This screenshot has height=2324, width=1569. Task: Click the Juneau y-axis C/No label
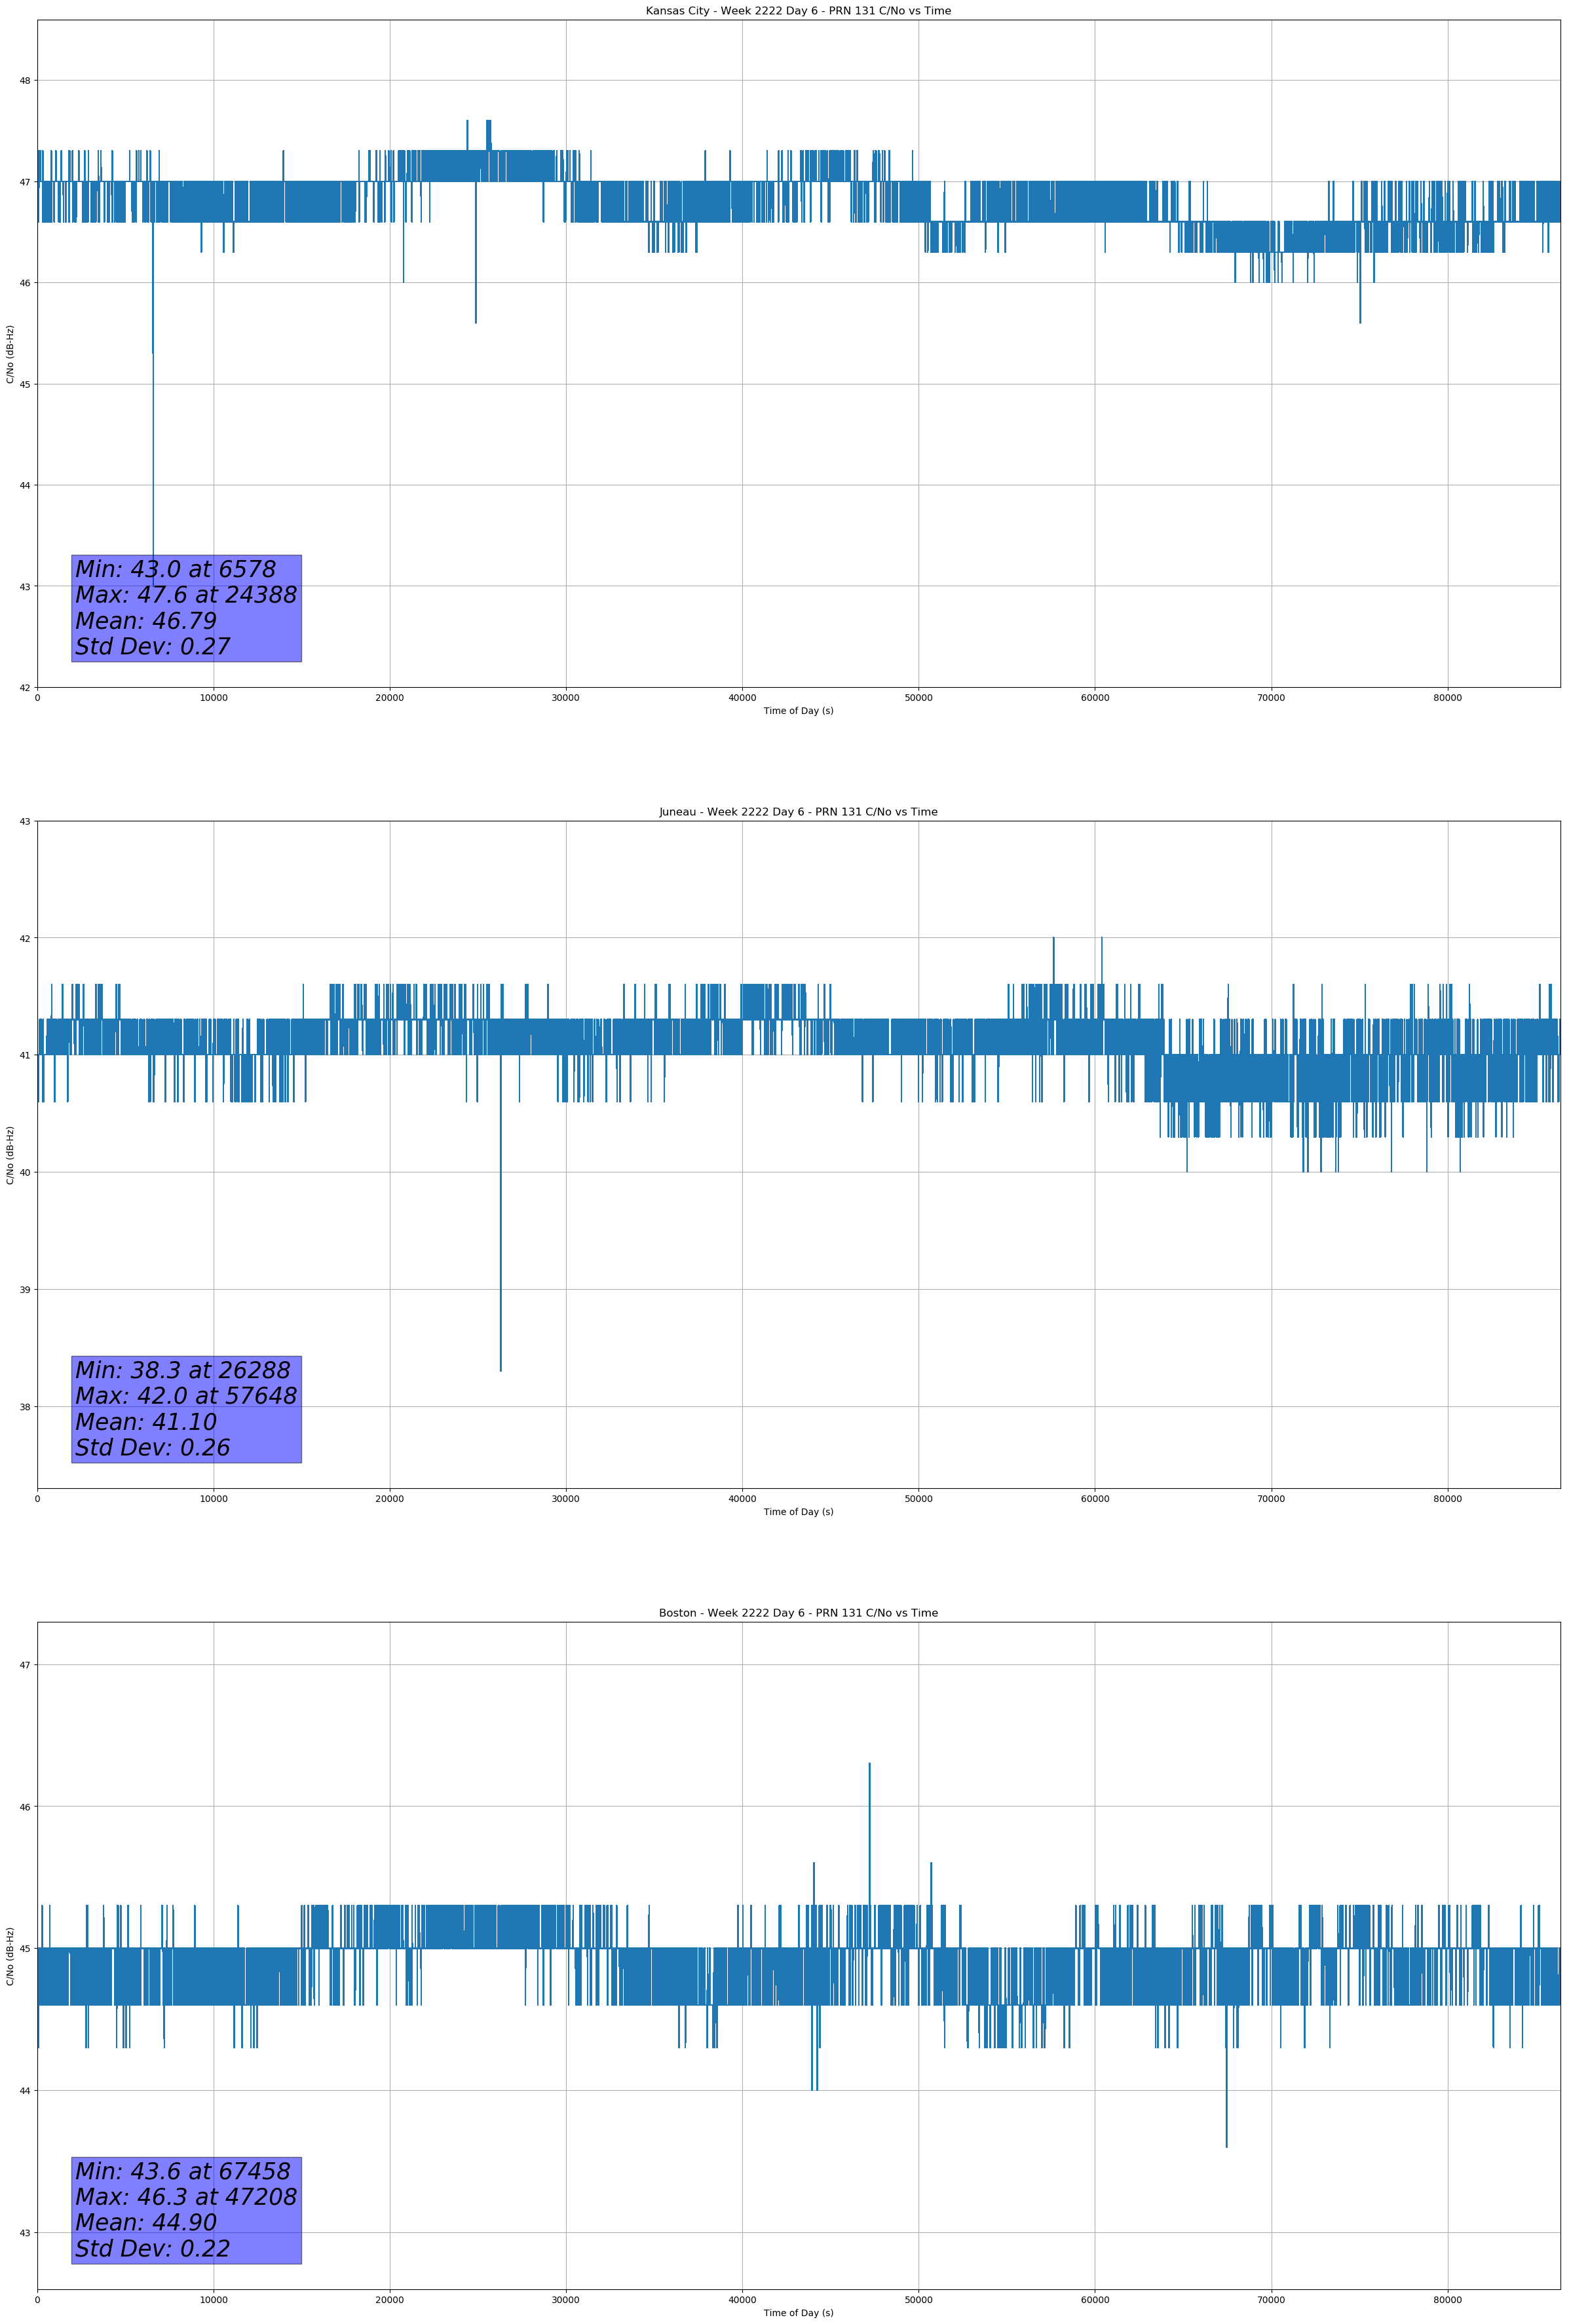(10, 1155)
